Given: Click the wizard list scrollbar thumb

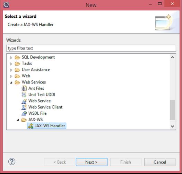Looking at the screenshot, I should tap(173, 110).
